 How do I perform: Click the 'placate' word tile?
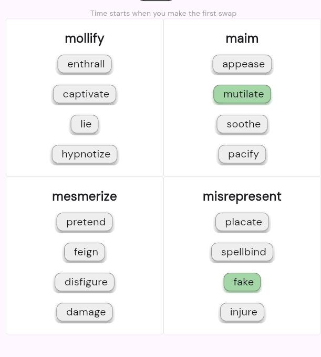pyautogui.click(x=242, y=222)
